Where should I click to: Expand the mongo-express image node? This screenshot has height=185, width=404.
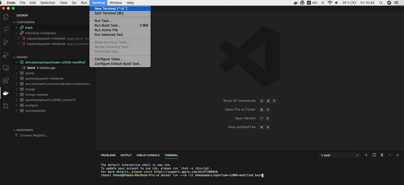tap(17, 95)
